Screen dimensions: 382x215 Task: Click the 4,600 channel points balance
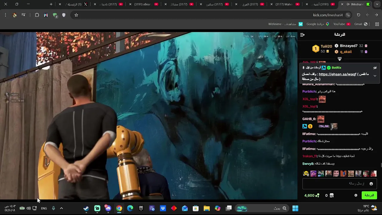[312, 195]
